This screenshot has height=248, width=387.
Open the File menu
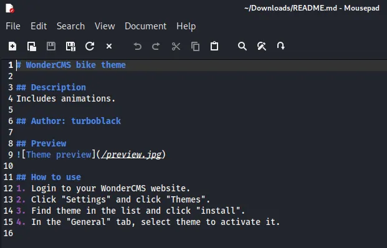coord(13,26)
